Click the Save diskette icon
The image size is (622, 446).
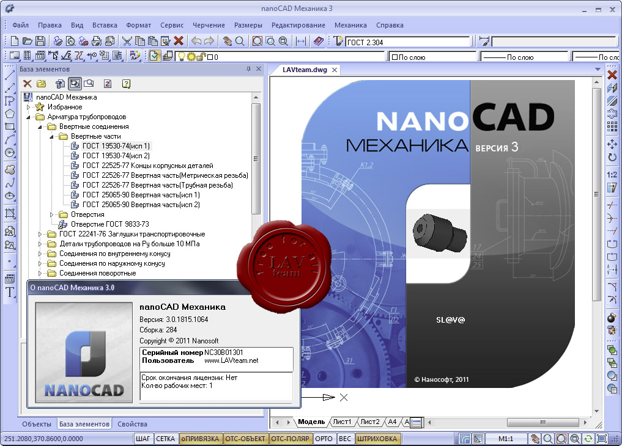pyautogui.click(x=40, y=41)
